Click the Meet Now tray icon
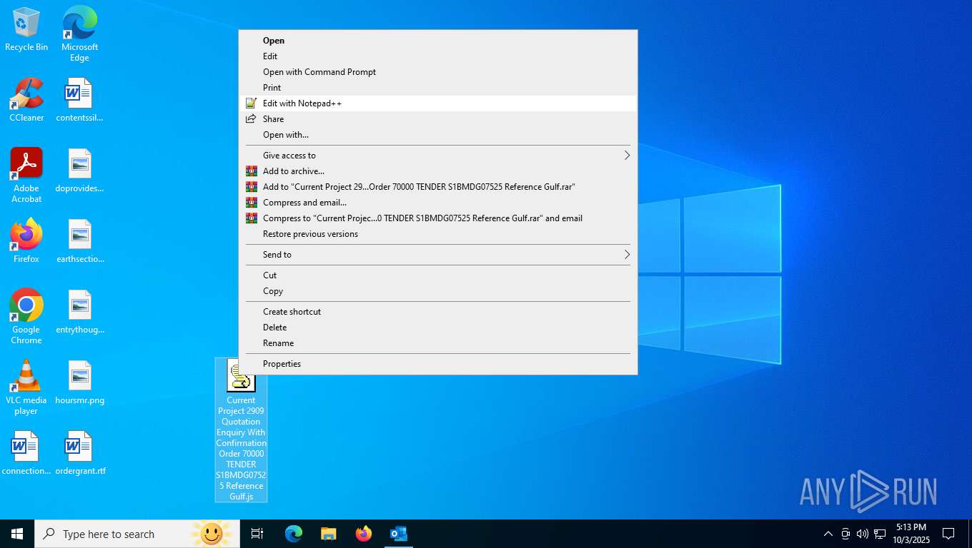The image size is (972, 548). coord(845,534)
